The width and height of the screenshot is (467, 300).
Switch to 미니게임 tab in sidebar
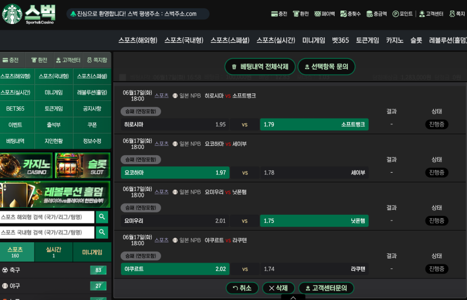click(x=92, y=252)
